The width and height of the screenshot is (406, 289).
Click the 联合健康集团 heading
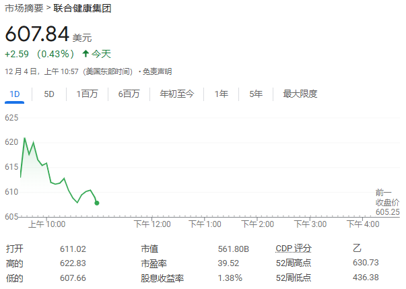pyautogui.click(x=82, y=8)
